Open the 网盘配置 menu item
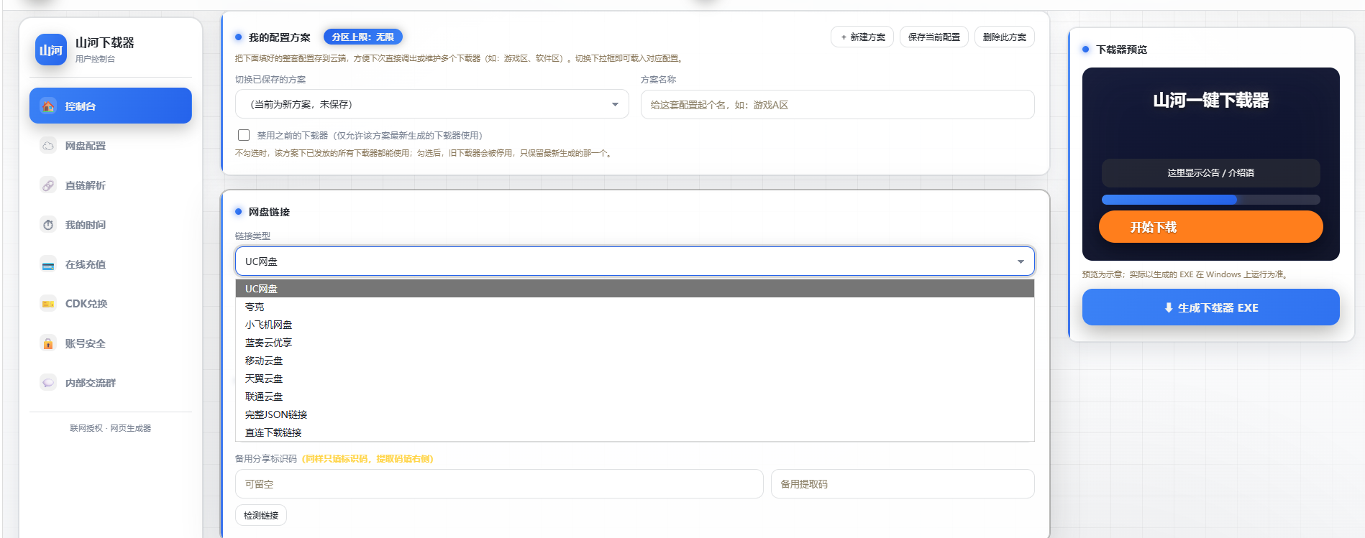 click(111, 146)
